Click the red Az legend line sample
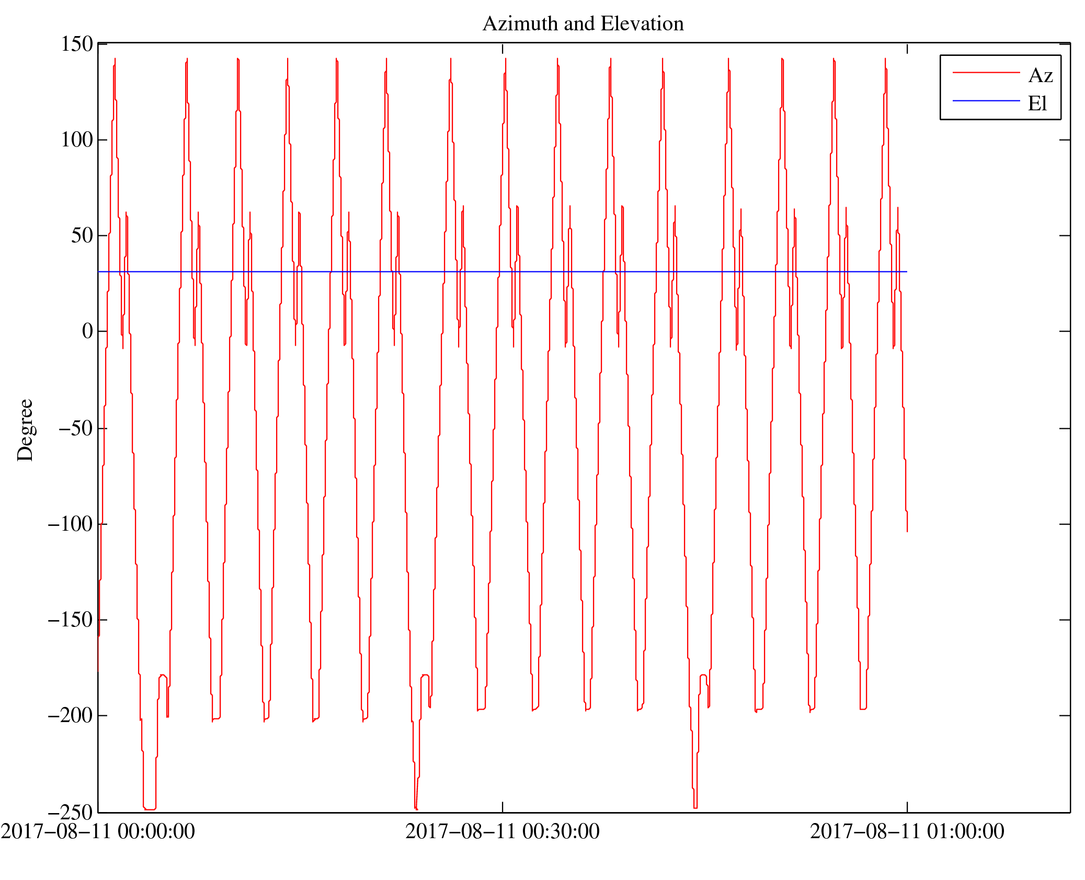This screenshot has height=880, width=1085. [x=986, y=72]
